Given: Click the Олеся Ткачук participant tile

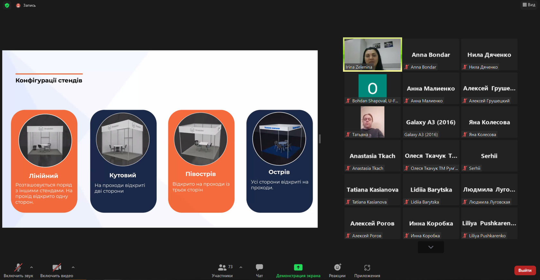Looking at the screenshot, I should click(431, 156).
